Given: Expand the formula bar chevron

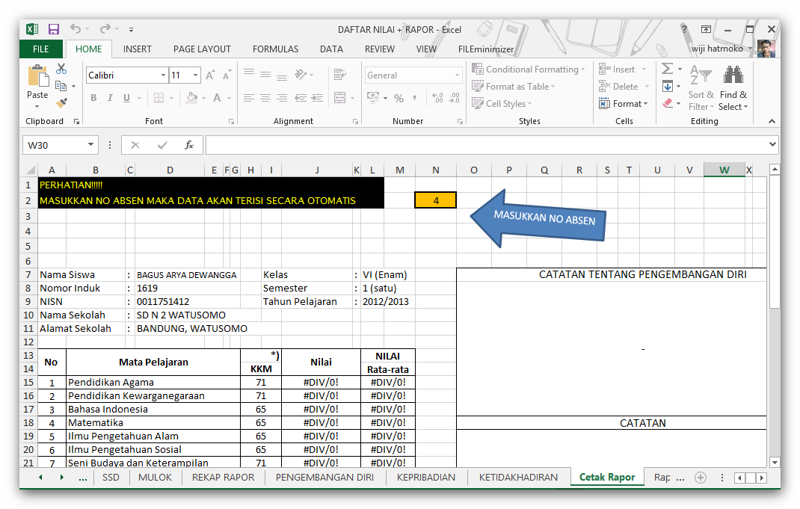Looking at the screenshot, I should pyautogui.click(x=772, y=144).
